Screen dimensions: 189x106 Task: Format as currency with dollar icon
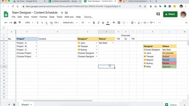[x=38, y=23]
